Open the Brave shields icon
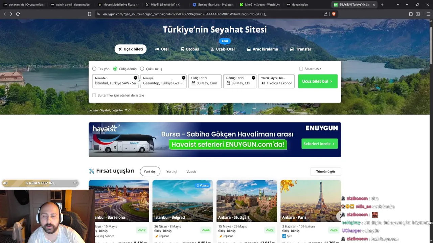 click(x=334, y=14)
